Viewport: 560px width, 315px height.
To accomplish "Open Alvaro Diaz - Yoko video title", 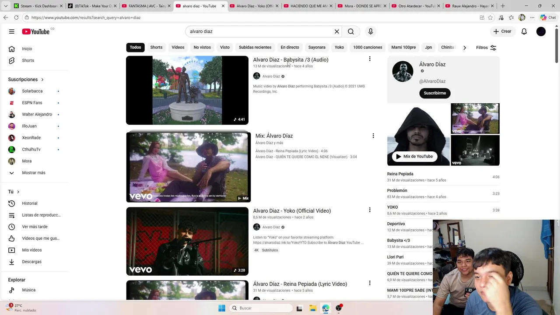I will click(292, 210).
